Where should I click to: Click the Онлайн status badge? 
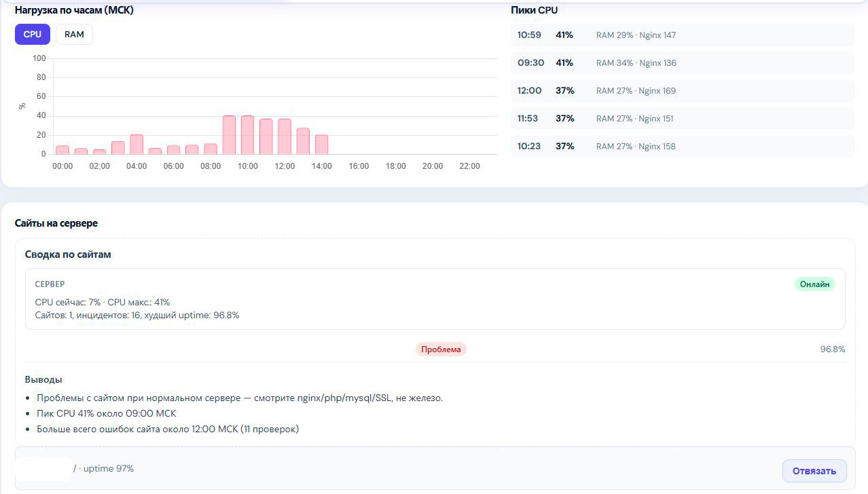coord(814,284)
